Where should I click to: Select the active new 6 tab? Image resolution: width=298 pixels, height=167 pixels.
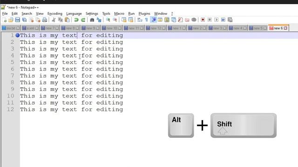point(278,28)
